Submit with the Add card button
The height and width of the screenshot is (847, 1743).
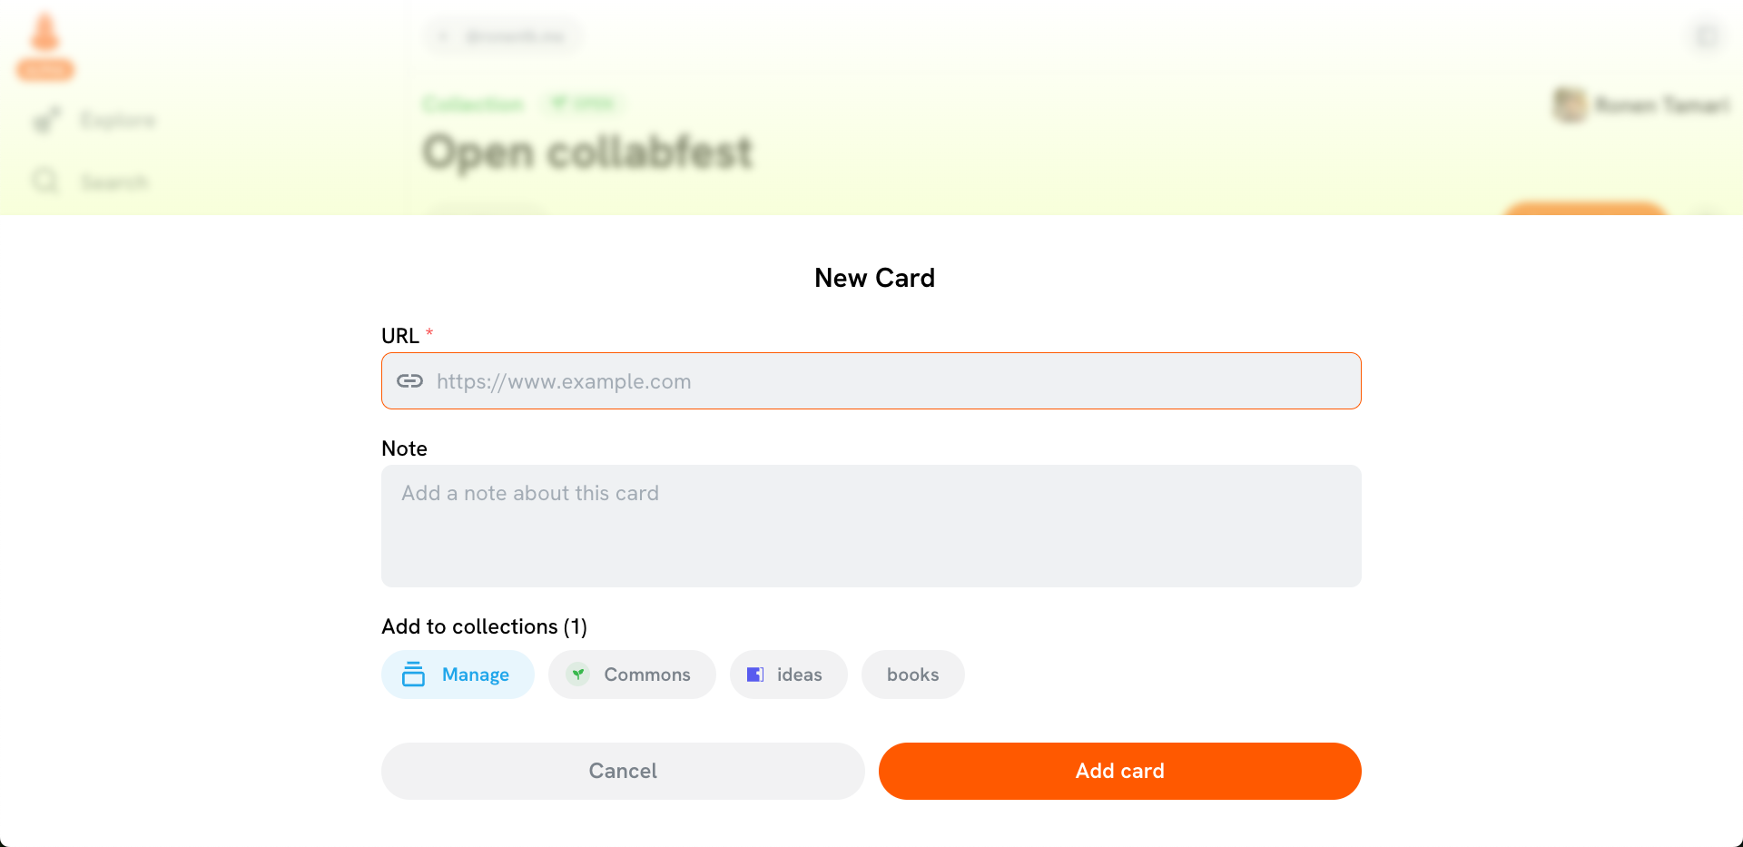[1119, 771]
